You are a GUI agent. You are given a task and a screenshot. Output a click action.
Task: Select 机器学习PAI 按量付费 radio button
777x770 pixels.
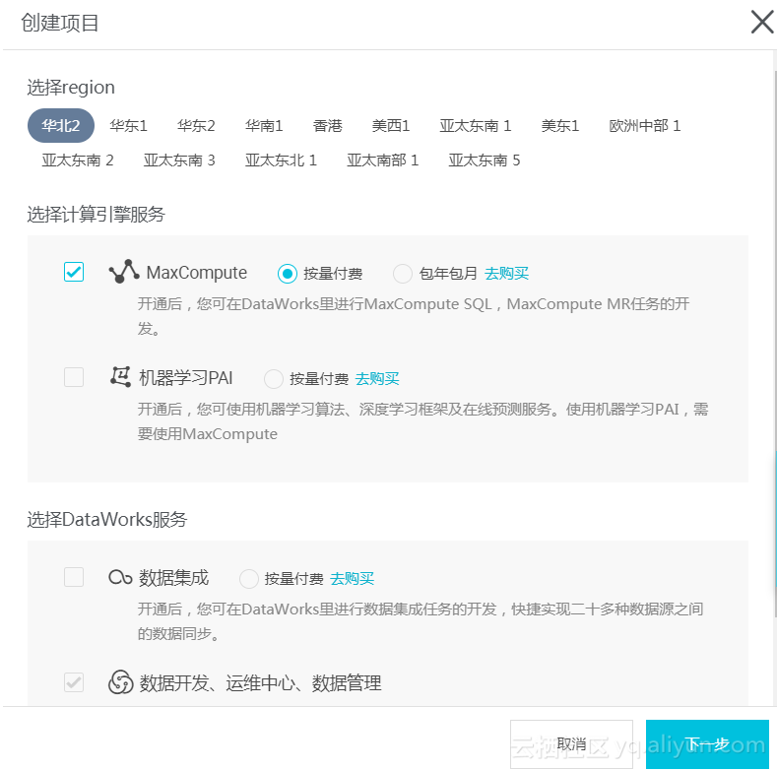[274, 379]
